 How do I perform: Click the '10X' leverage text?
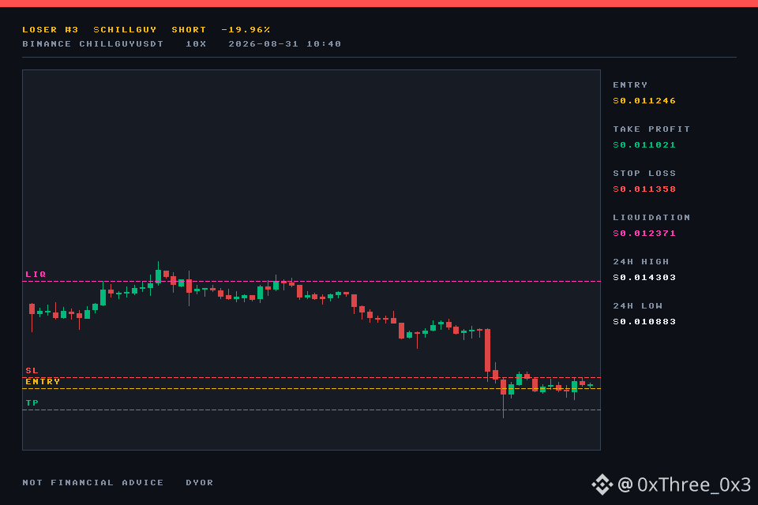197,44
